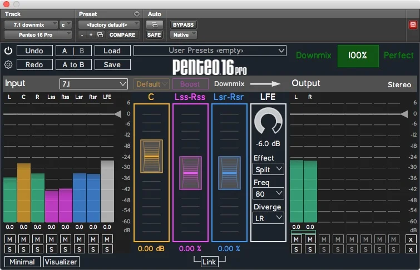This screenshot has height=270, width=420.
Task: Solo the Lss input channel
Action: tap(51, 249)
